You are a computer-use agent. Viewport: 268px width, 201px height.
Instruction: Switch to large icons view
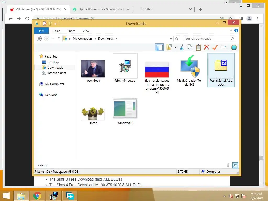coord(235,165)
